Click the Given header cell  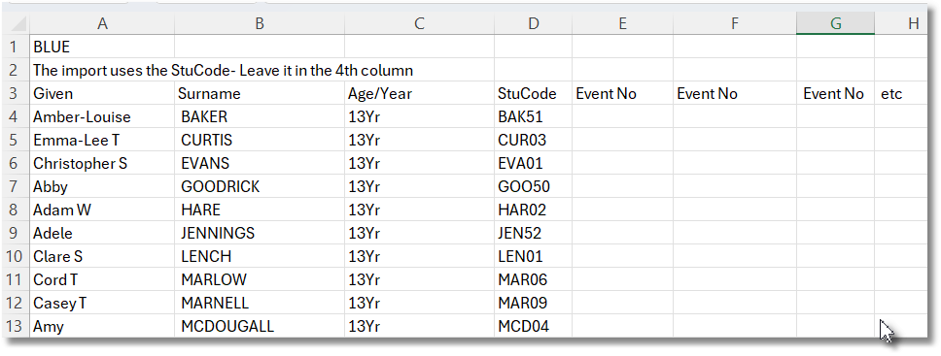pyautogui.click(x=102, y=93)
